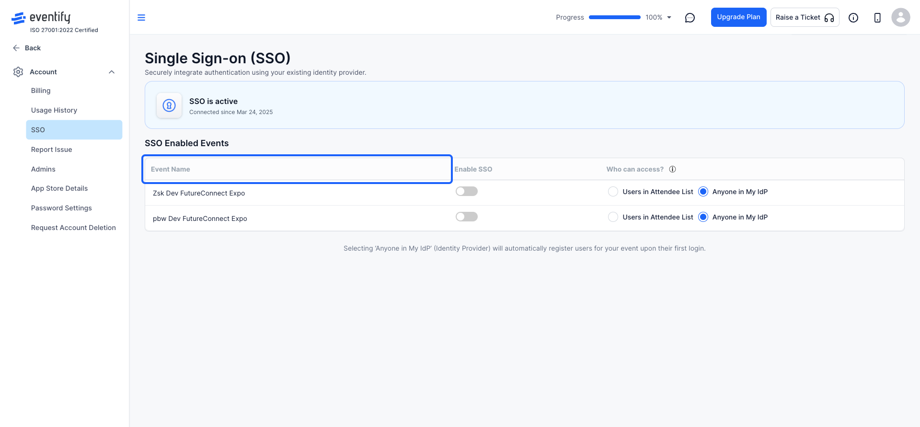The image size is (920, 427).
Task: Click the pbw Dev FutureConnect Expo event name
Action: [200, 219]
